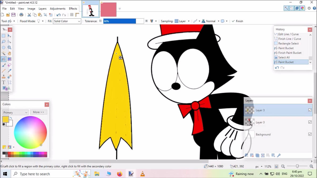Open the Fill Solid Color combo box
Viewport: 317px width, 178px height.
[67, 21]
